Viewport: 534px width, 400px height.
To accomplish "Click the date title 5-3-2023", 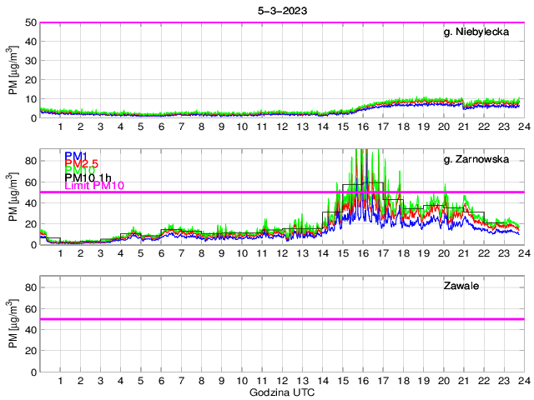I will tap(281, 11).
